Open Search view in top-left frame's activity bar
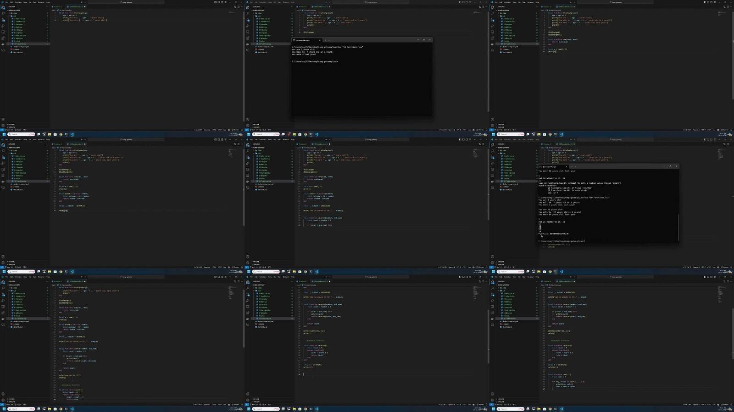 [x=3, y=14]
